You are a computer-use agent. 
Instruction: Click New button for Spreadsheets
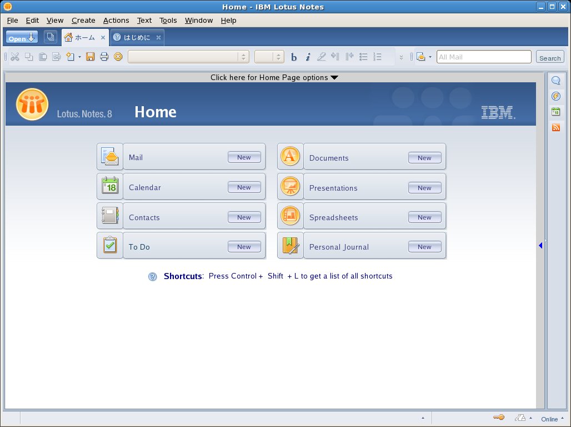(424, 217)
